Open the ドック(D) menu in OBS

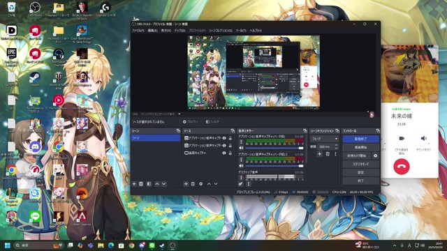coord(179,31)
